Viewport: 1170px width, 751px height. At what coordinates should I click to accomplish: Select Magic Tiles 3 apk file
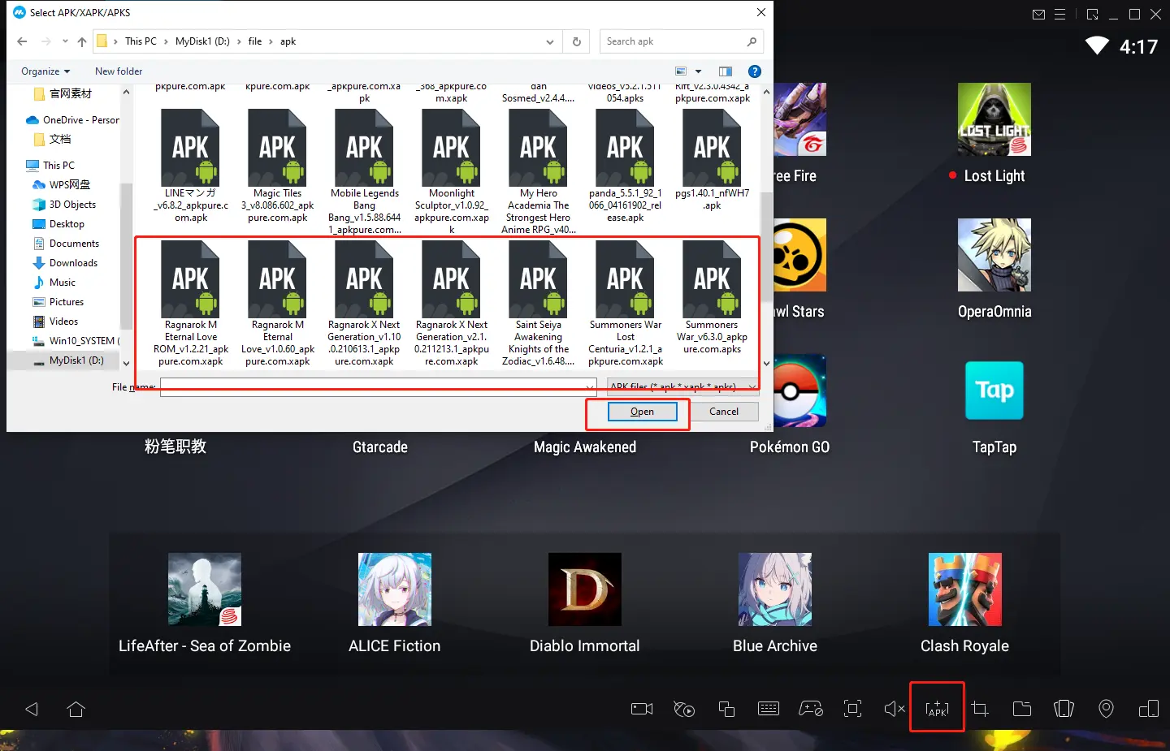point(278,166)
